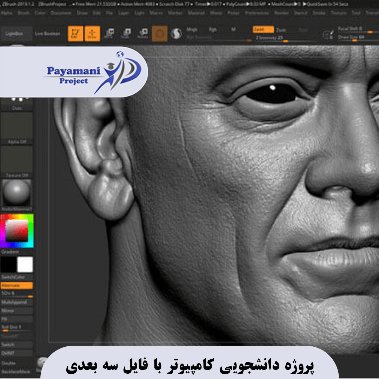Screen dimensions: 379x379
Task: Click the sphere symmetry icon in toolbar
Action: tap(176, 34)
